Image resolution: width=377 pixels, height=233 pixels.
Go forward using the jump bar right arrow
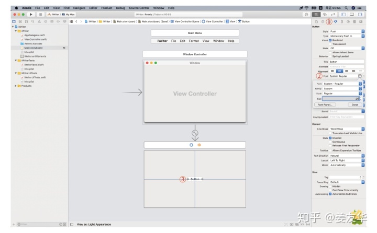coord(81,21)
